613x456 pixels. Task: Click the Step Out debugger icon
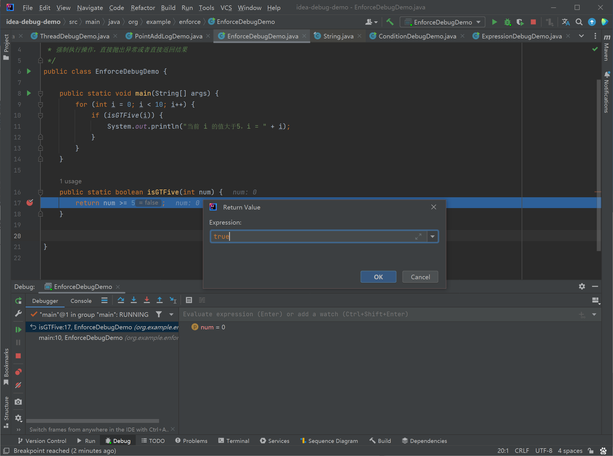point(160,300)
